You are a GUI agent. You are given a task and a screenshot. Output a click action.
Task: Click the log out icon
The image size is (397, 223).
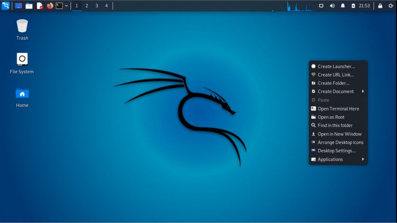click(x=391, y=6)
